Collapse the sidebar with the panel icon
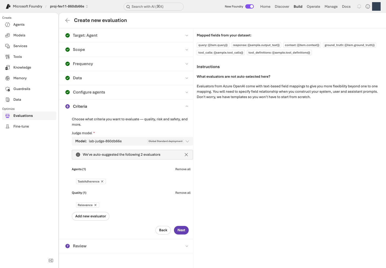The image size is (386, 268). [x=51, y=260]
